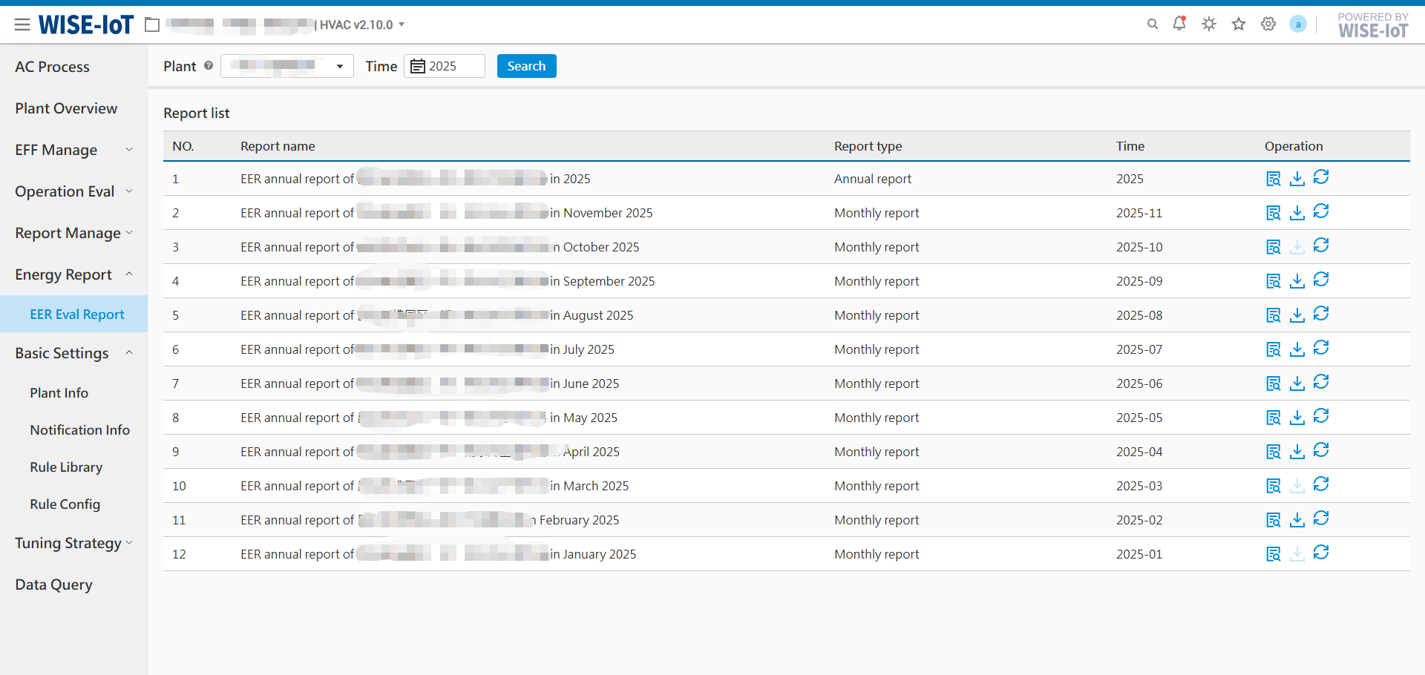Toggle the hamburger sidebar menu
Screen dimensions: 1425x675
pyautogui.click(x=22, y=24)
